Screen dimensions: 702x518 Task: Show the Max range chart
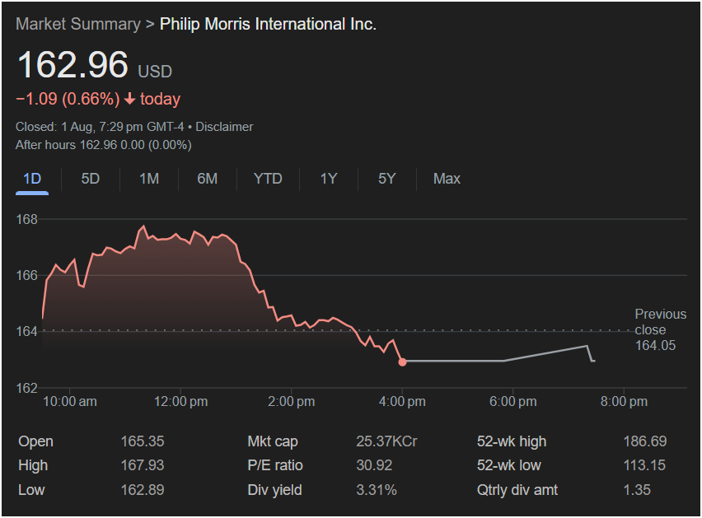(x=447, y=179)
